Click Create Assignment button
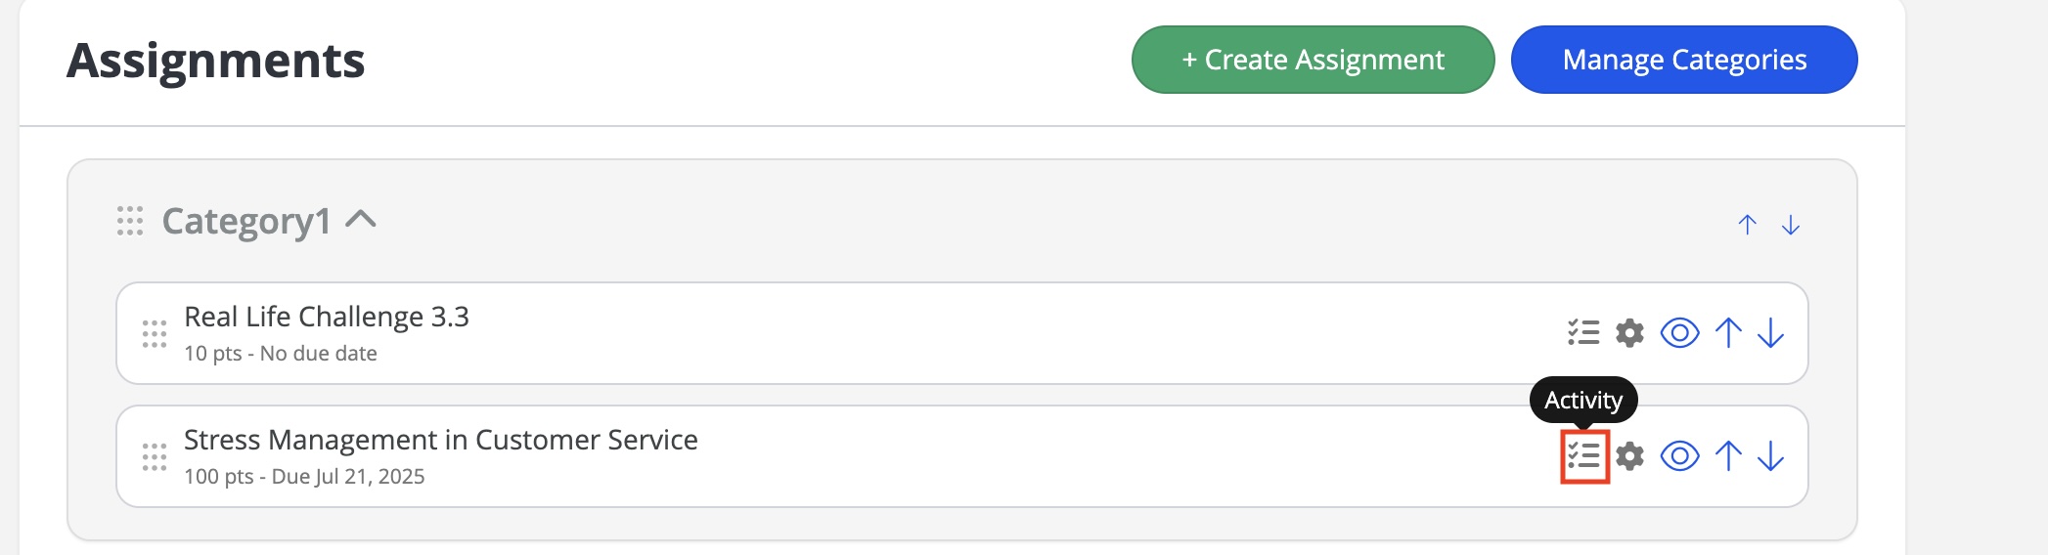Viewport: 2048px width, 555px height. [x=1313, y=60]
